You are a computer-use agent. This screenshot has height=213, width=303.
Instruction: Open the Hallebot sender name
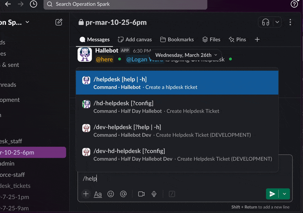(x=106, y=51)
